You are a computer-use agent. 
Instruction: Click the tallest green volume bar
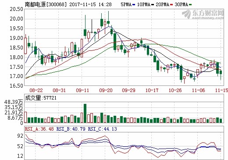point(85,113)
